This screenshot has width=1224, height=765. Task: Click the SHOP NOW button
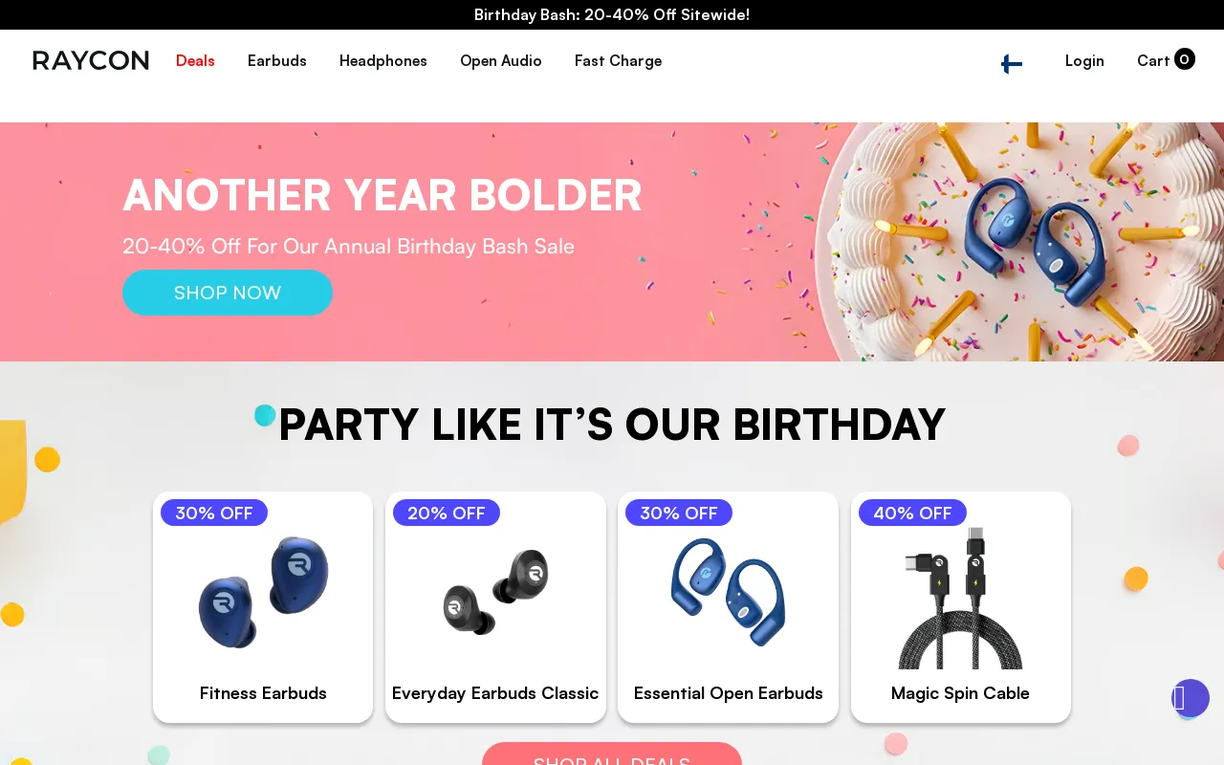(228, 293)
